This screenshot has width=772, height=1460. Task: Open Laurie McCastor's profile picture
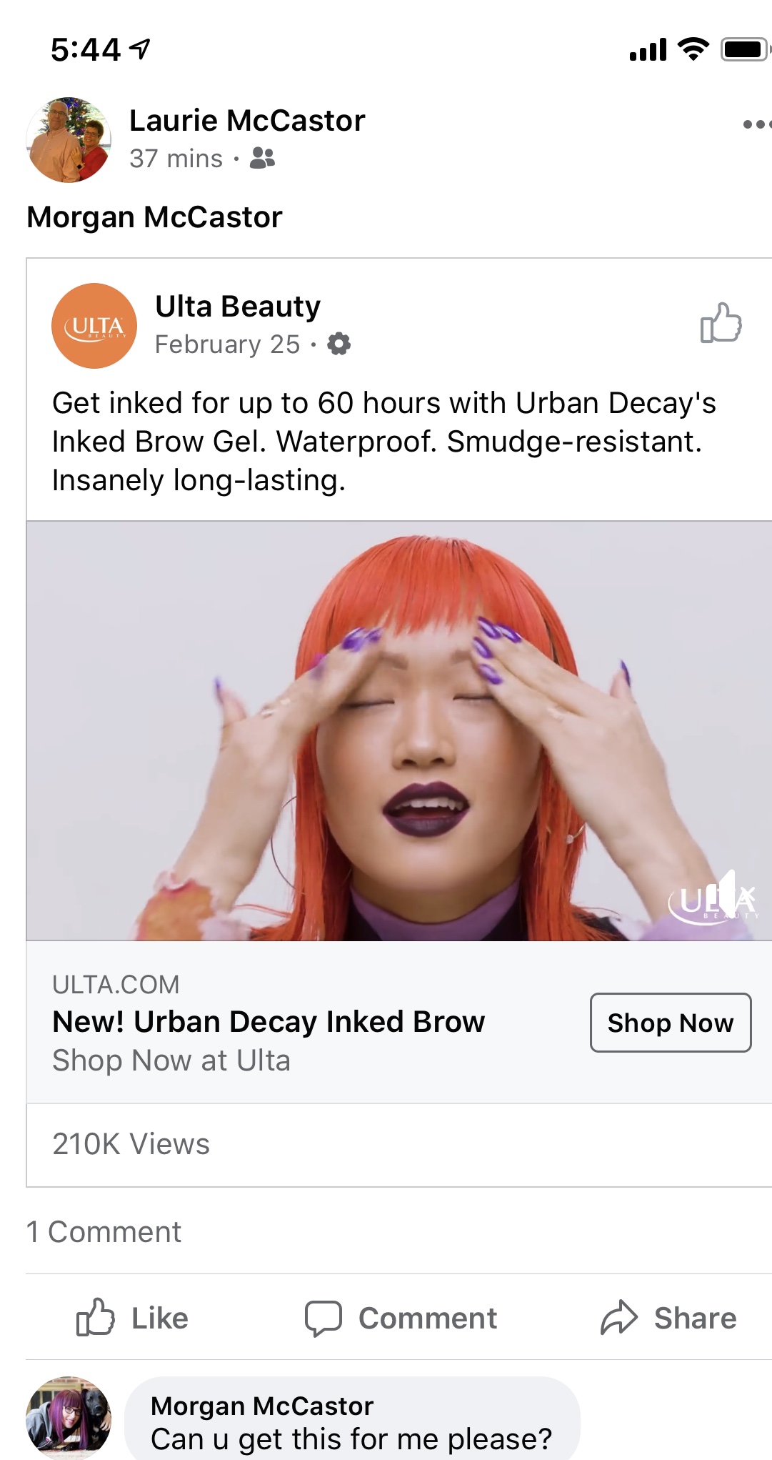pyautogui.click(x=69, y=139)
